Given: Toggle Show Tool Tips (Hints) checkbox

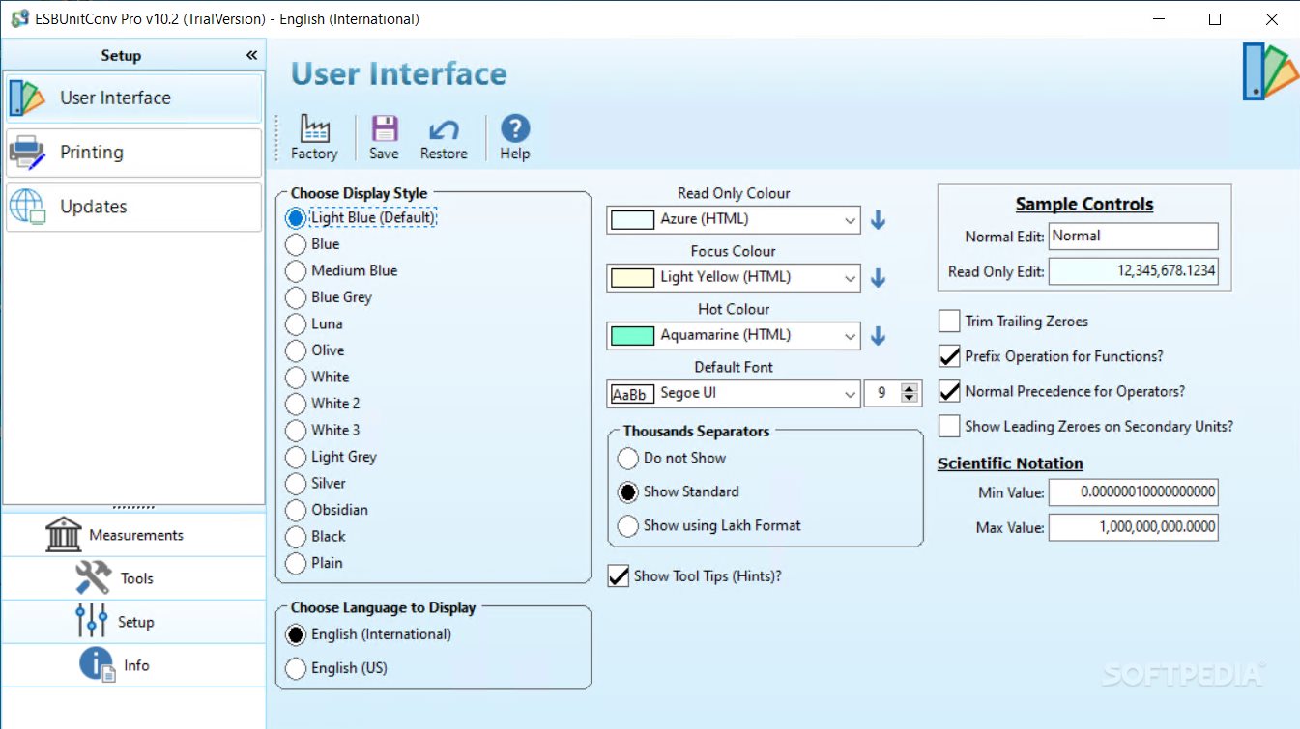Looking at the screenshot, I should click(x=619, y=576).
